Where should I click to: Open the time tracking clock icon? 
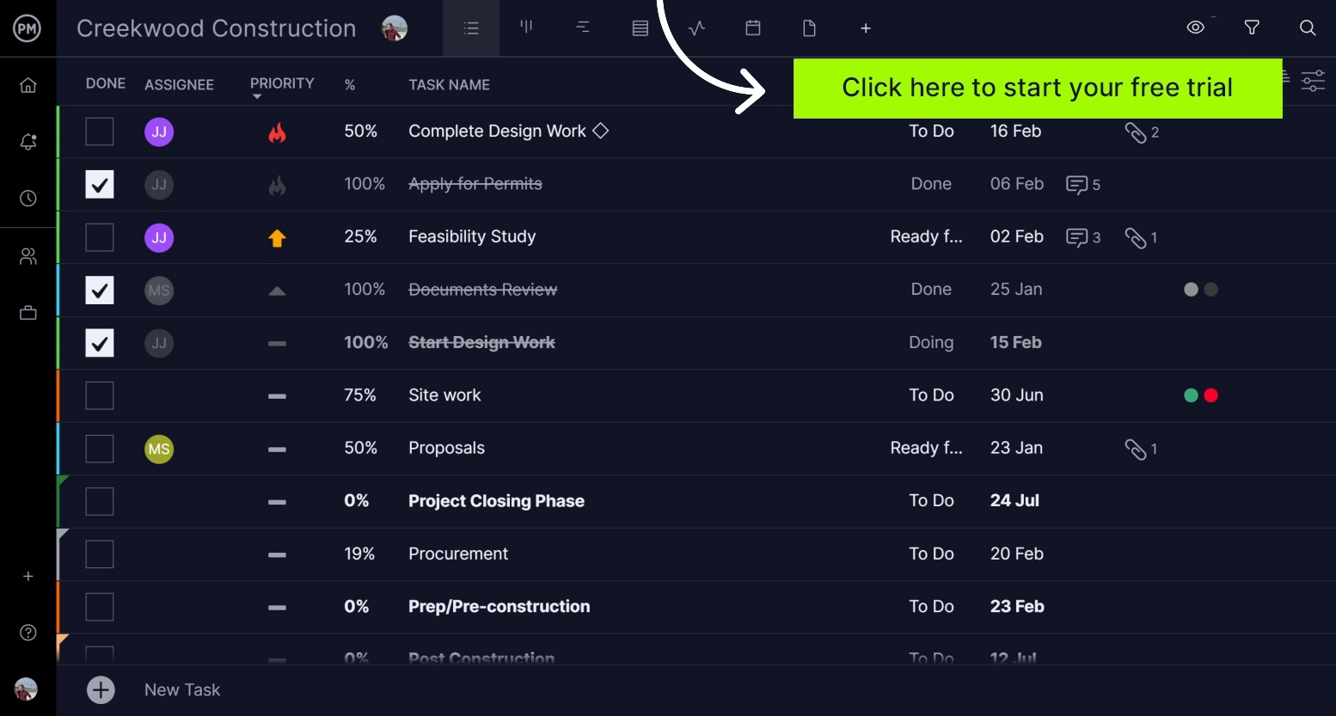click(28, 199)
